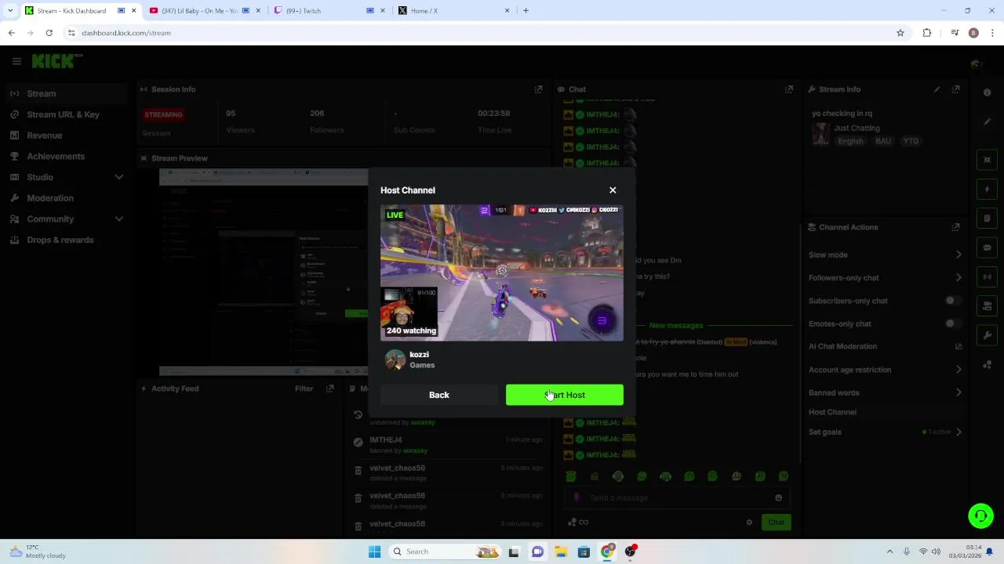This screenshot has width=1004, height=564.
Task: Expand Set goals options
Action: click(885, 432)
